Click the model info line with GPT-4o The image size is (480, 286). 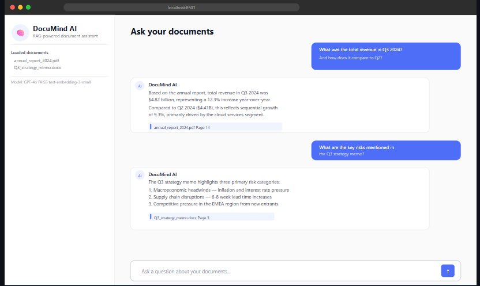(x=51, y=82)
